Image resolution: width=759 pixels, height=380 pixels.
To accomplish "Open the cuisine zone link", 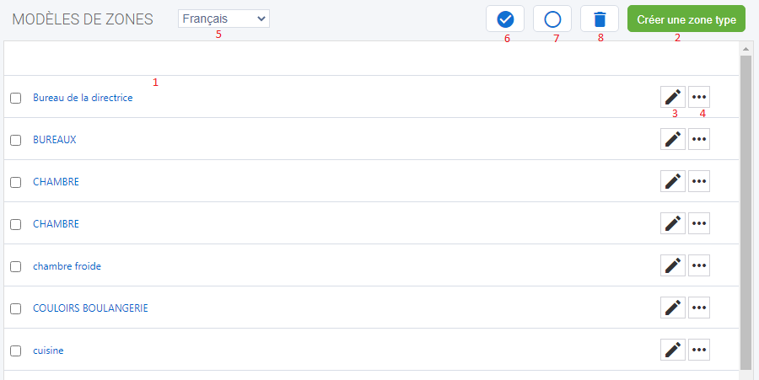I will coord(48,351).
